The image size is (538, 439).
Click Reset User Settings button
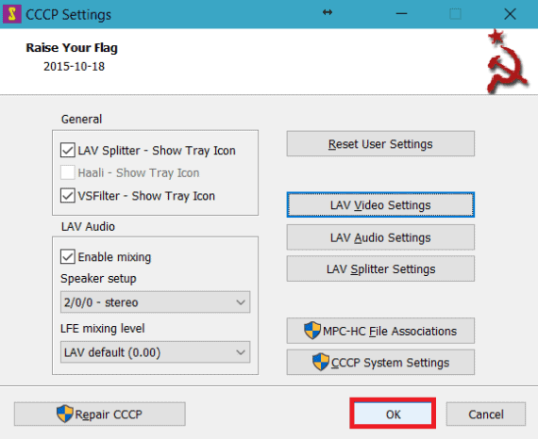coord(380,144)
